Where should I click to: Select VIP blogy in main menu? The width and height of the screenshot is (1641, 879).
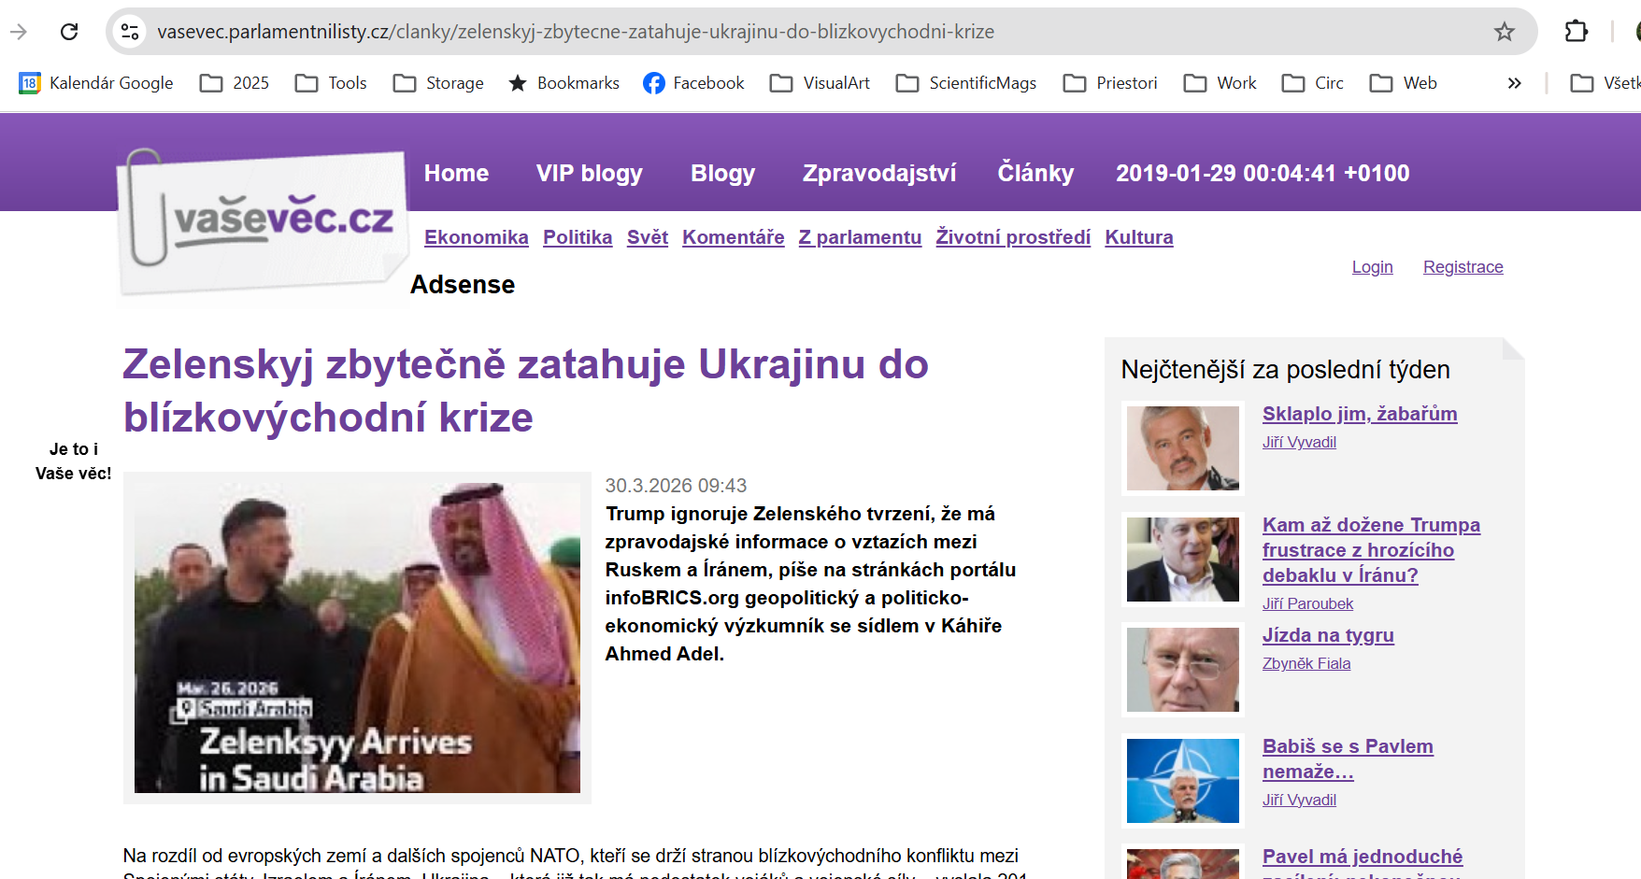point(590,173)
